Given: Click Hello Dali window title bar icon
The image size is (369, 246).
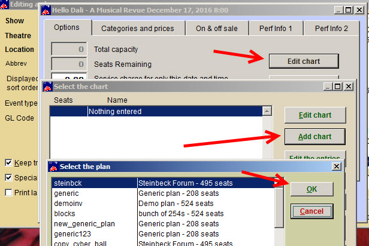Looking at the screenshot, I should 46,10.
